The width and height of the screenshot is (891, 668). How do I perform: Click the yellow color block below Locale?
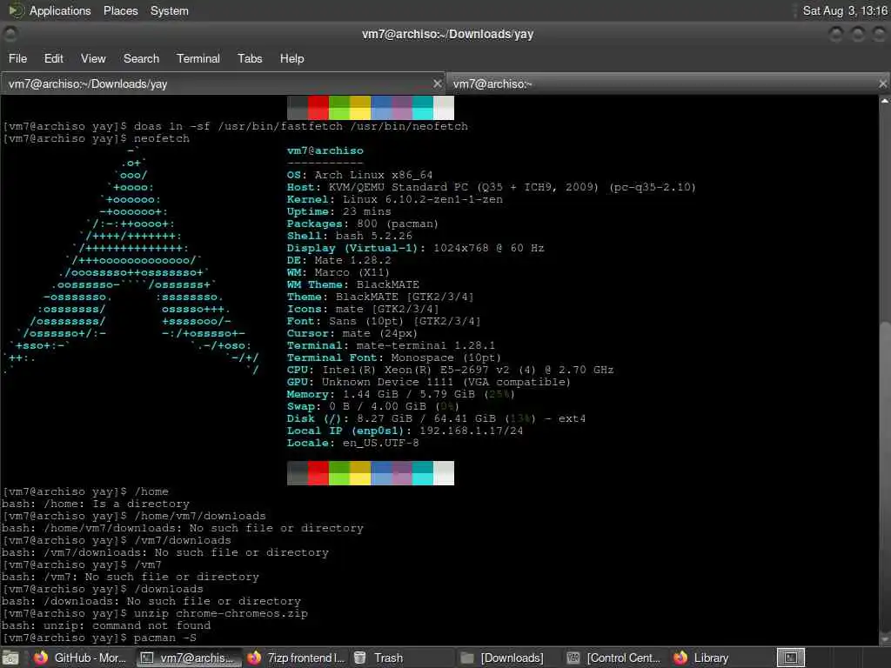tap(359, 473)
